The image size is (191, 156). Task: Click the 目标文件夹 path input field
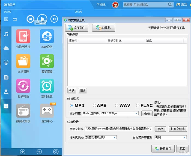pos(118,129)
